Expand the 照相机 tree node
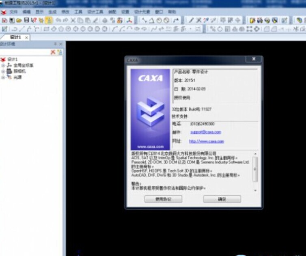Screen dimensions: 306x256 tap(3, 71)
